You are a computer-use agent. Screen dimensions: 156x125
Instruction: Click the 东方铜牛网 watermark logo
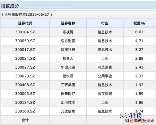130,116
